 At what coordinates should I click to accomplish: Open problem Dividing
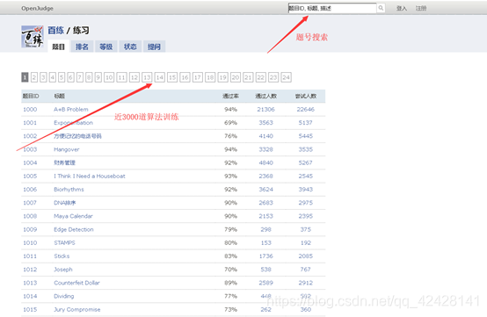(x=64, y=296)
